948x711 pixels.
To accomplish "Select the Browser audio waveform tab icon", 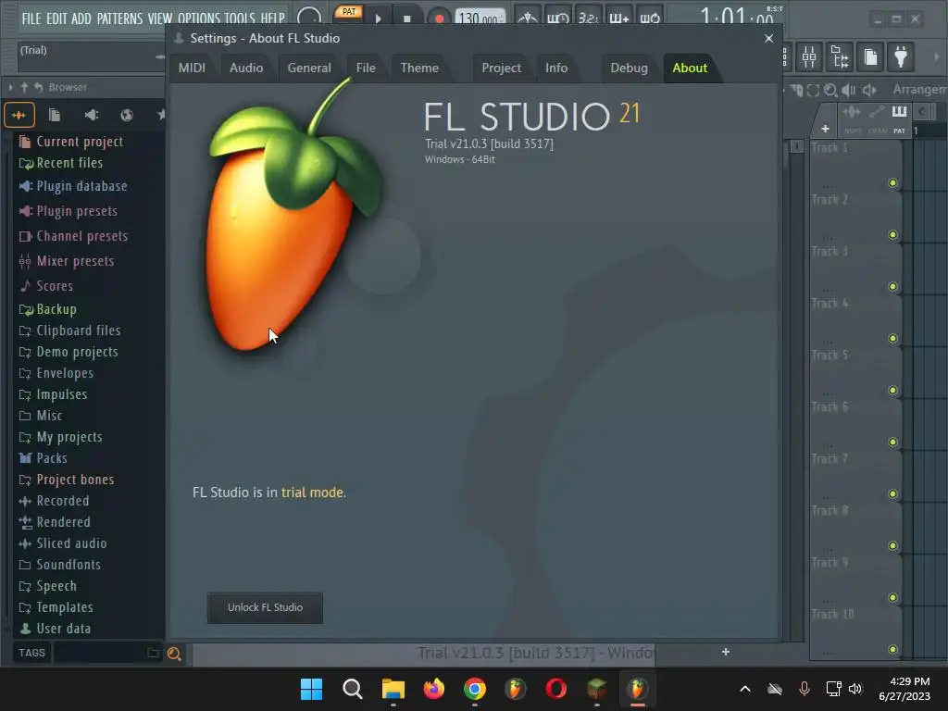I will [x=19, y=115].
